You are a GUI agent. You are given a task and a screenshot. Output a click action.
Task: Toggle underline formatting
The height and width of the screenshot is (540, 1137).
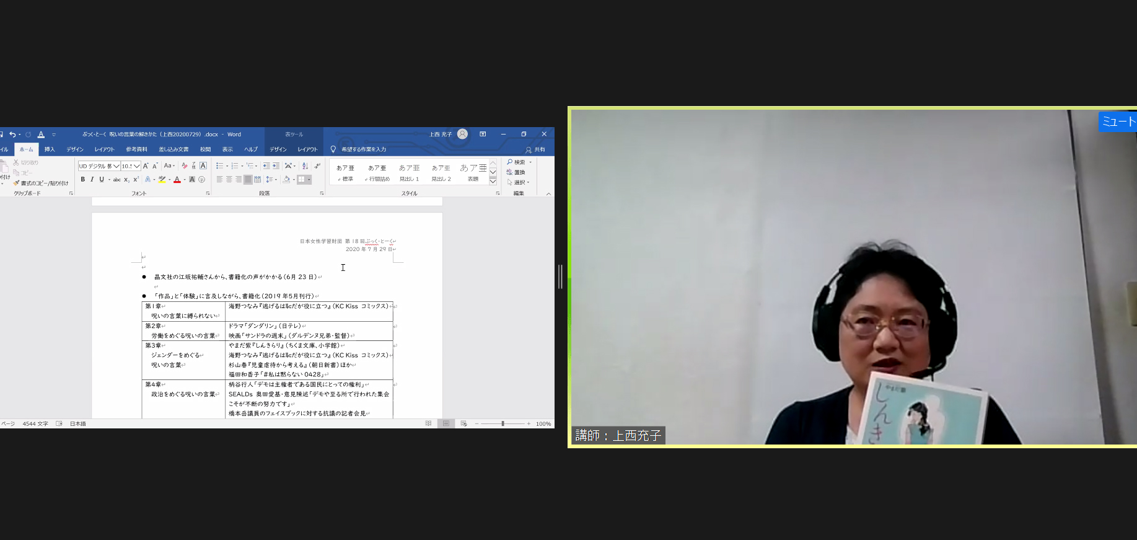tap(102, 179)
